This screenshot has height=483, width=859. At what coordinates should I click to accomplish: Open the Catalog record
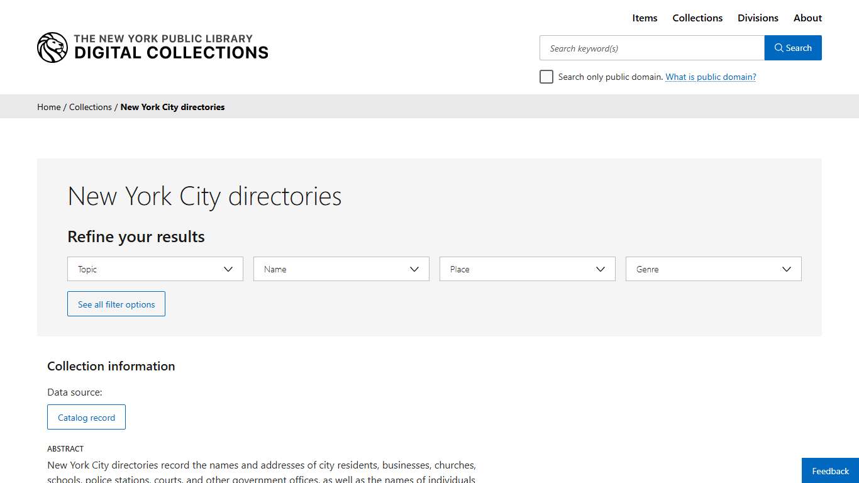(86, 417)
